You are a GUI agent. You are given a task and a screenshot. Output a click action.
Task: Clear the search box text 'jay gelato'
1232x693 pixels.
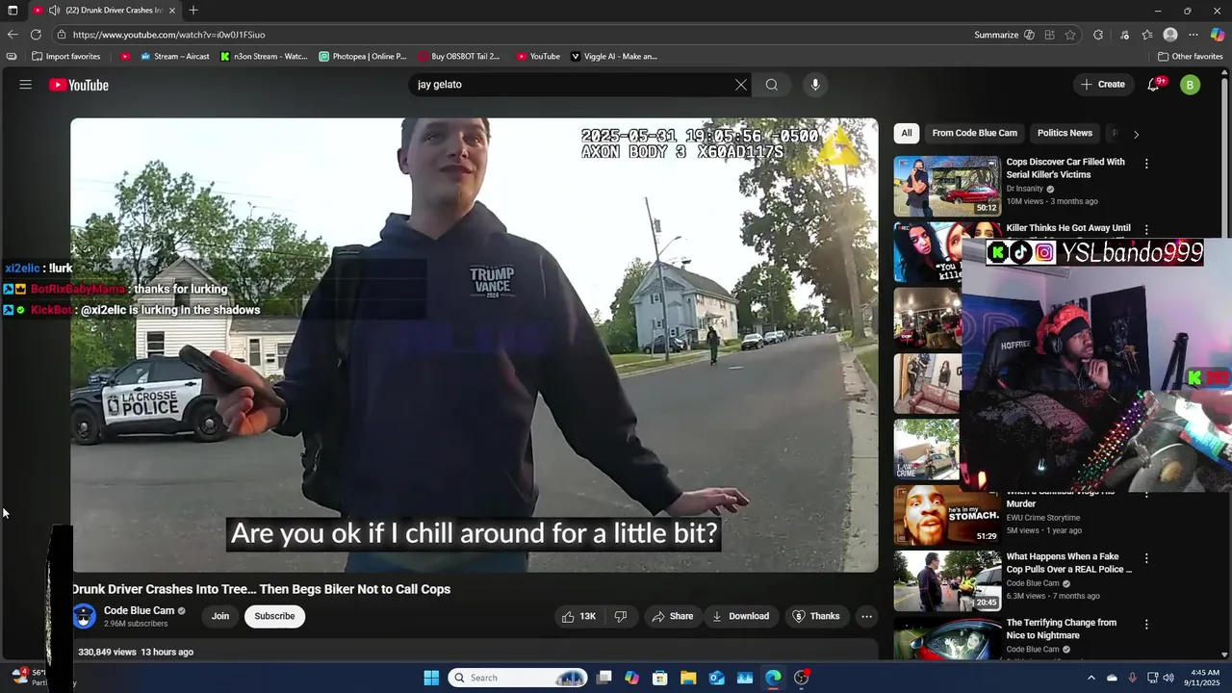point(740,85)
